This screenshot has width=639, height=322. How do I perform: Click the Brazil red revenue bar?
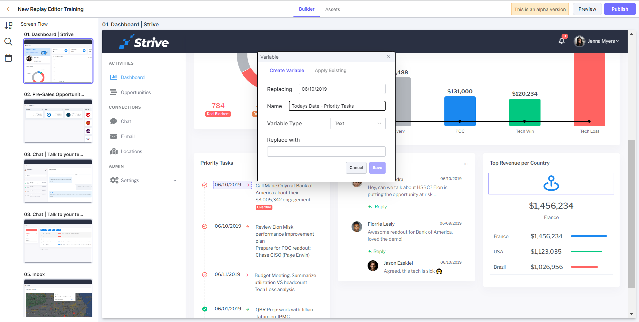click(584, 267)
